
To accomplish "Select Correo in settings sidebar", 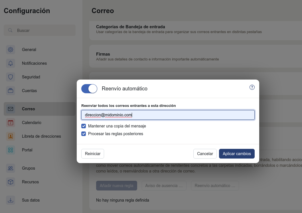I will click(29, 109).
